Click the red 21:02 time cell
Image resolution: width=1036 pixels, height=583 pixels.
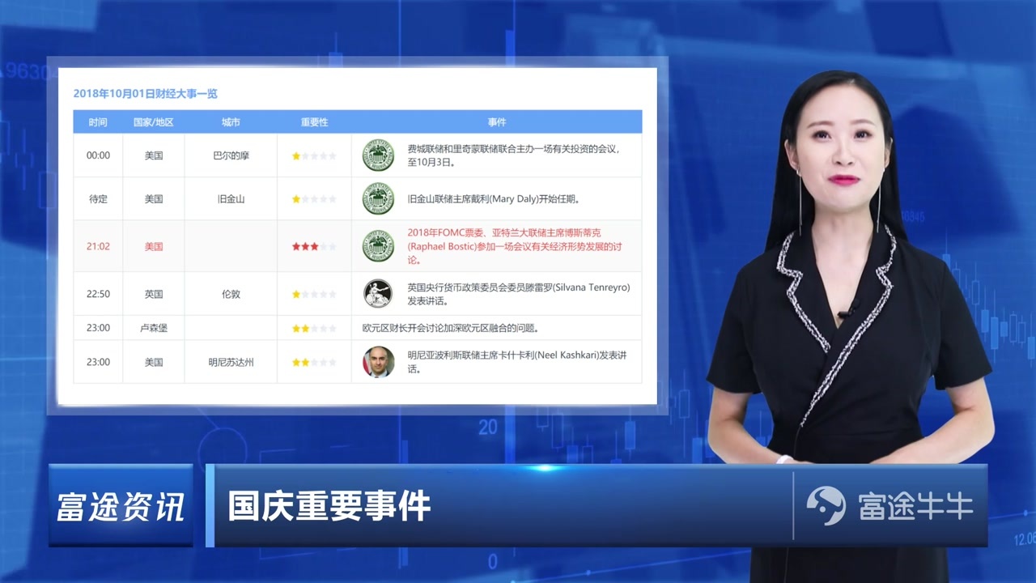(98, 246)
